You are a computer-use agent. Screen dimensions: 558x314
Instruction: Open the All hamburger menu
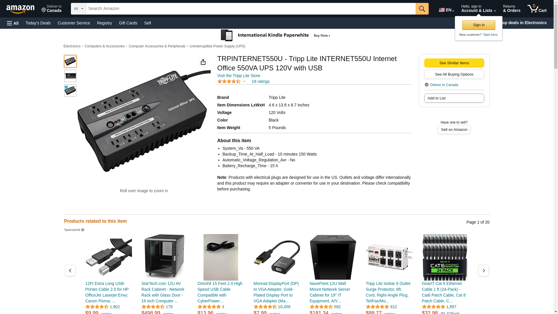[x=13, y=23]
